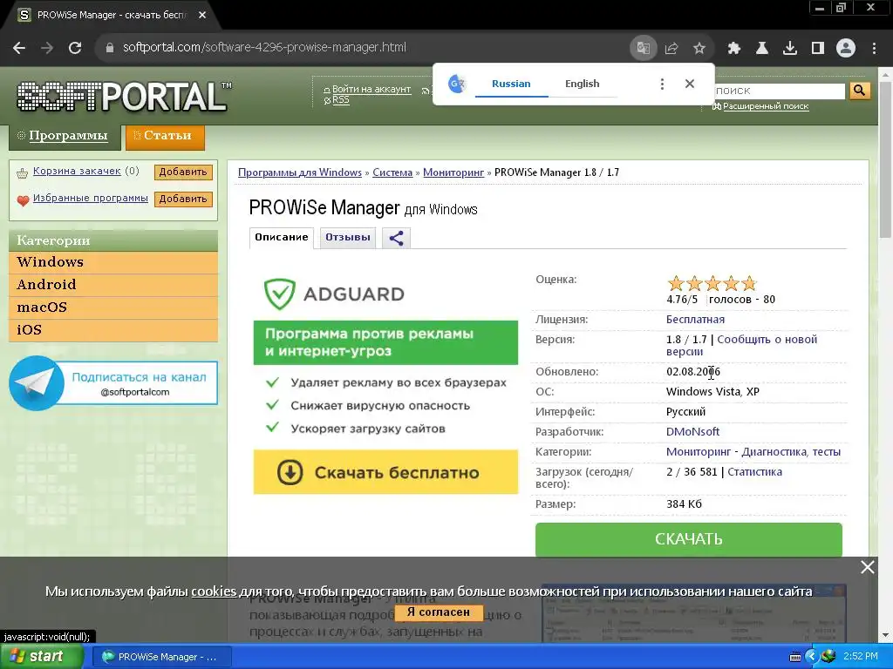Viewport: 893px width, 669px height.
Task: Select macOS category
Action: 113,307
